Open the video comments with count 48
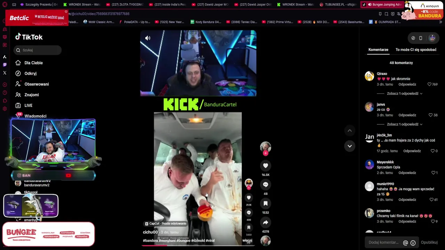This screenshot has height=250, width=445. pyautogui.click(x=266, y=184)
